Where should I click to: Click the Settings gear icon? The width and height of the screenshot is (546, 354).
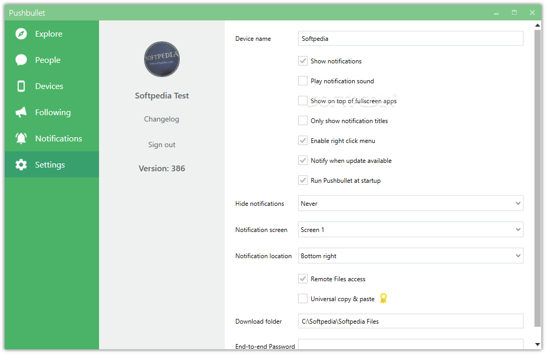pyautogui.click(x=21, y=164)
